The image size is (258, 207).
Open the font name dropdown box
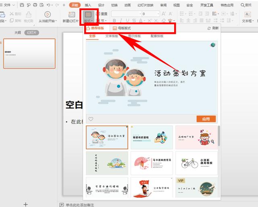click(126, 14)
